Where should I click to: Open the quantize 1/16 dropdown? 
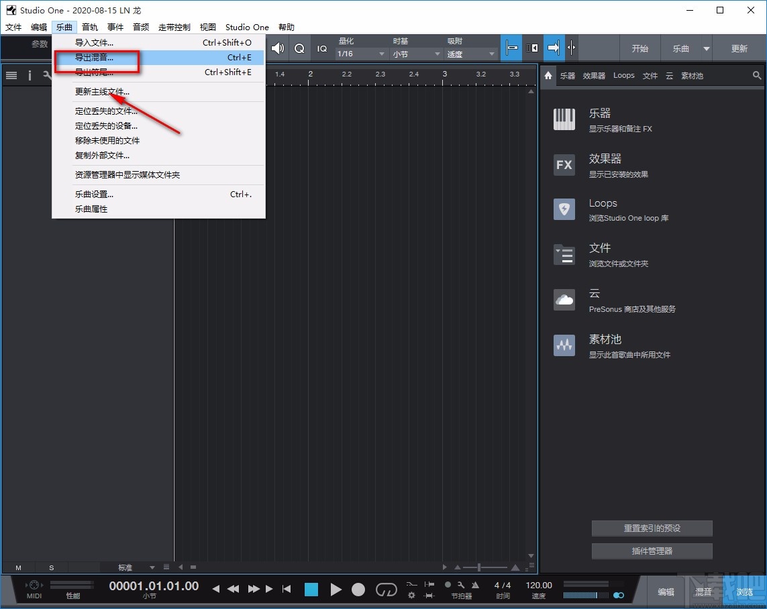coord(361,54)
